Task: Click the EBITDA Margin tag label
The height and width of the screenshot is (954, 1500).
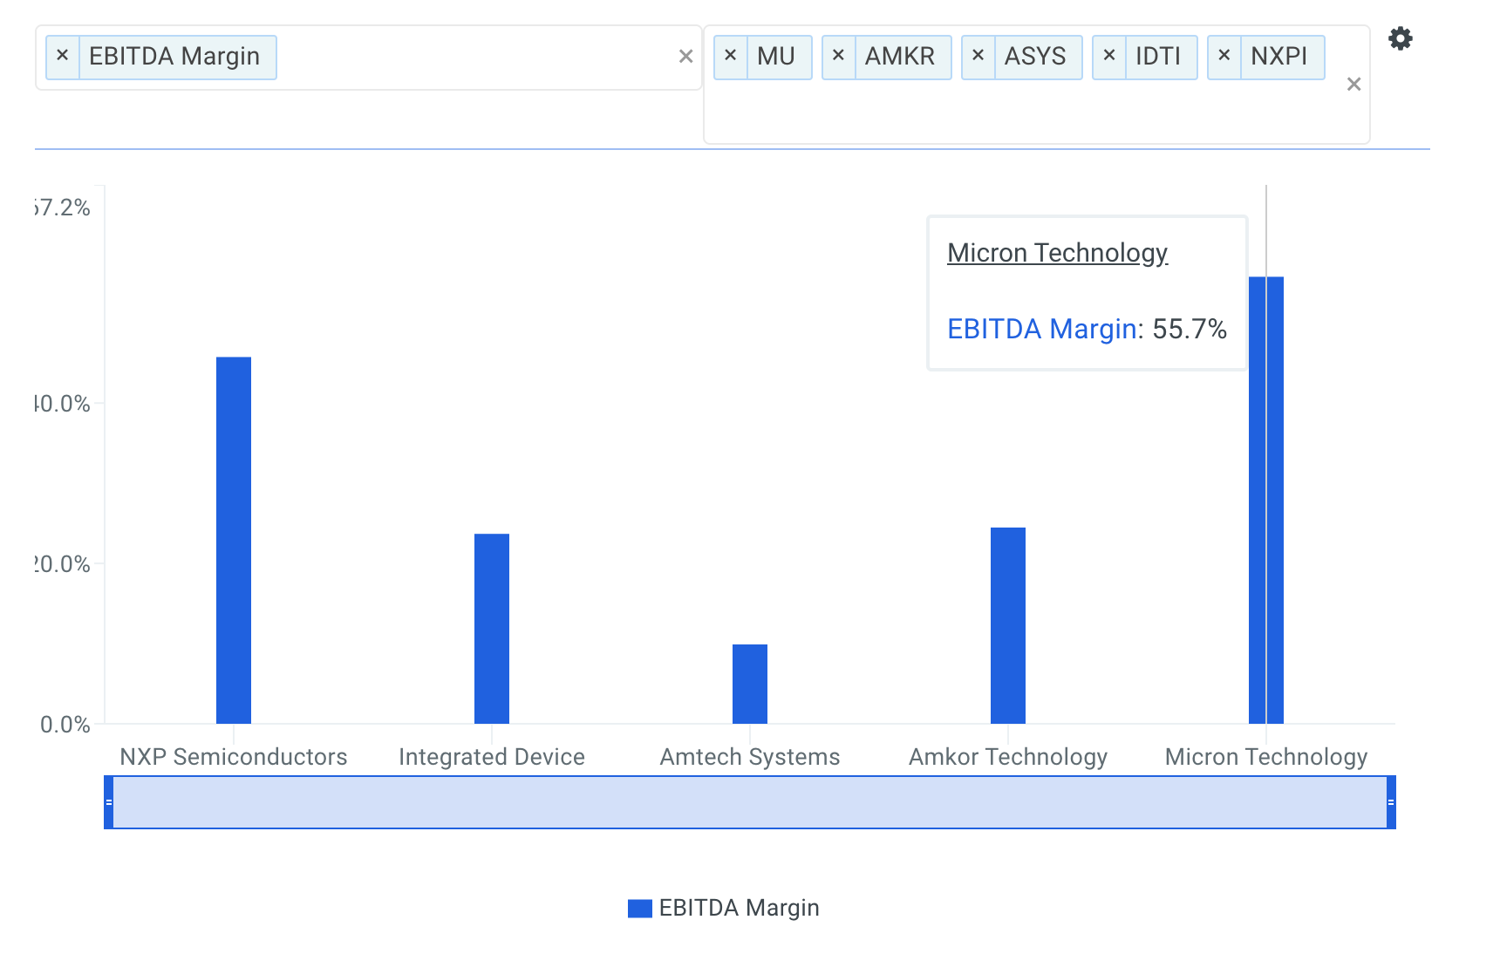Action: 174,57
